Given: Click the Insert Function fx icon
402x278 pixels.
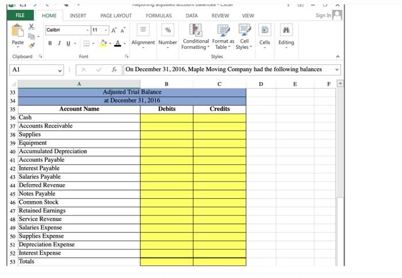Looking at the screenshot, I should click(114, 69).
